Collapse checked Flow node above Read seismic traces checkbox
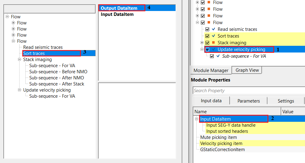The width and height of the screenshot is (305, 163). 197,22
